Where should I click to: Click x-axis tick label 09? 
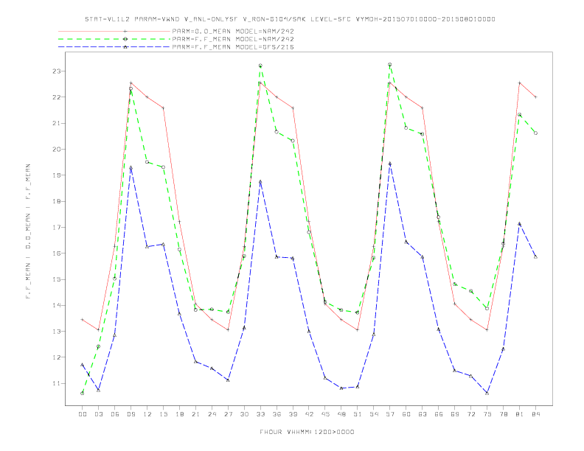(x=131, y=414)
